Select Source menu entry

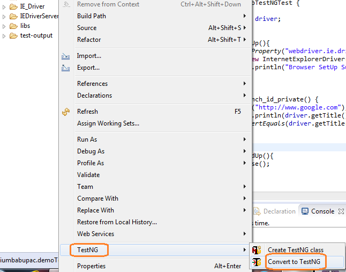point(155,28)
